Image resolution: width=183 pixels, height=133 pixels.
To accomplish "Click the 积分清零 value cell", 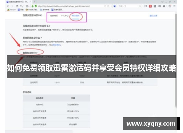I will click(73, 125).
